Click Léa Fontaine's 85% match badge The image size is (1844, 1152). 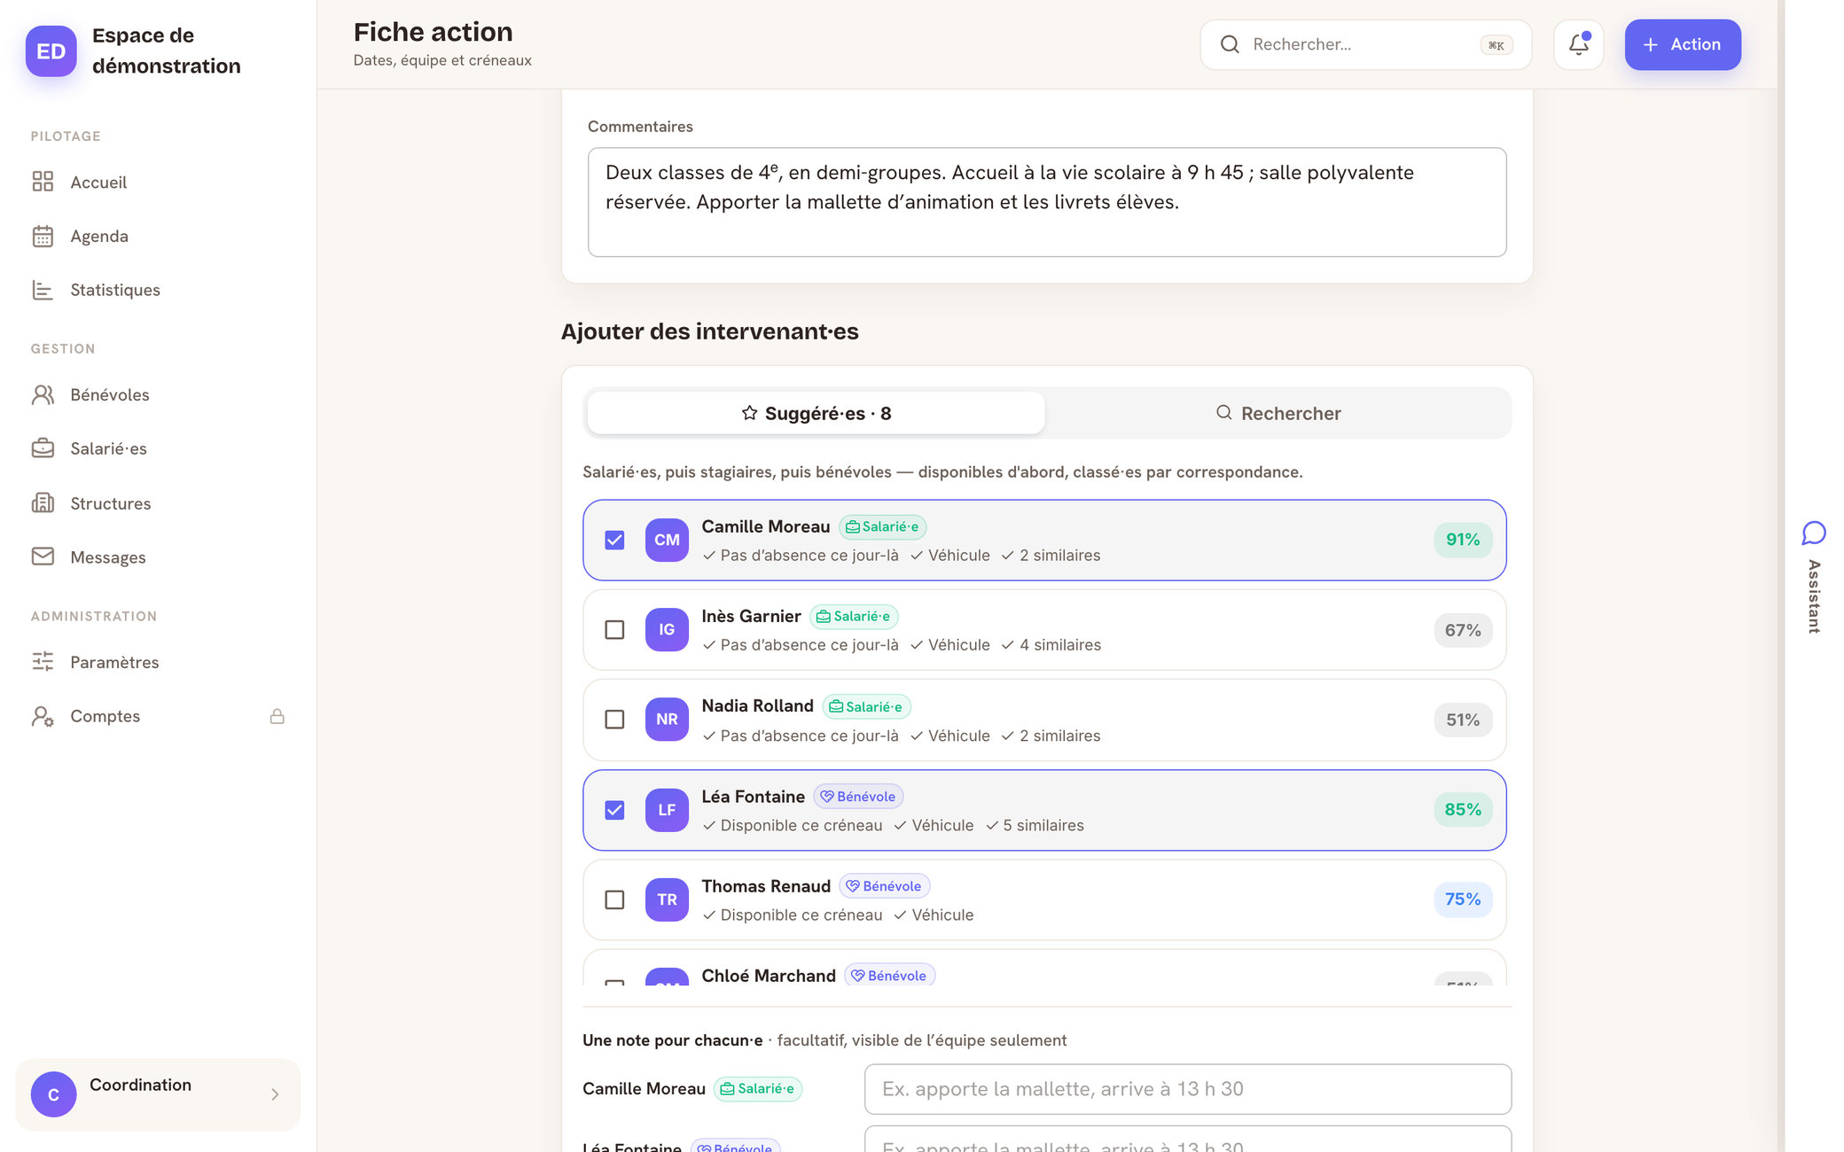click(x=1463, y=809)
